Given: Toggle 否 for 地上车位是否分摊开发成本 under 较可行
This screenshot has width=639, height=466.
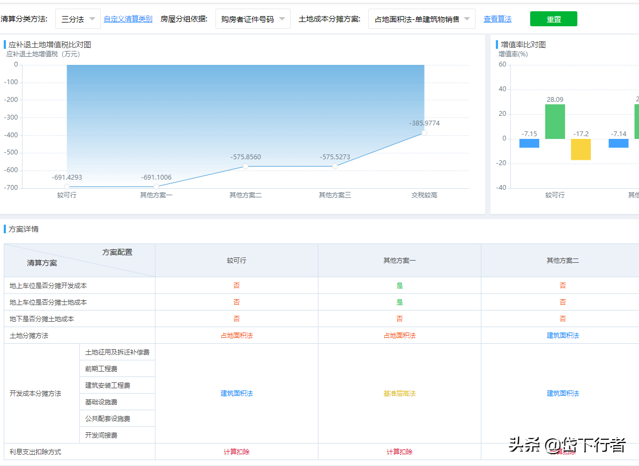Looking at the screenshot, I should (236, 286).
